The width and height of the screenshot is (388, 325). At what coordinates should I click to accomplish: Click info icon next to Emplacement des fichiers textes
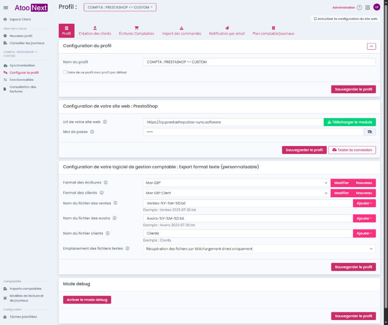(127, 249)
